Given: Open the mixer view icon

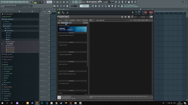Looking at the screenshot, I should coord(103,6).
